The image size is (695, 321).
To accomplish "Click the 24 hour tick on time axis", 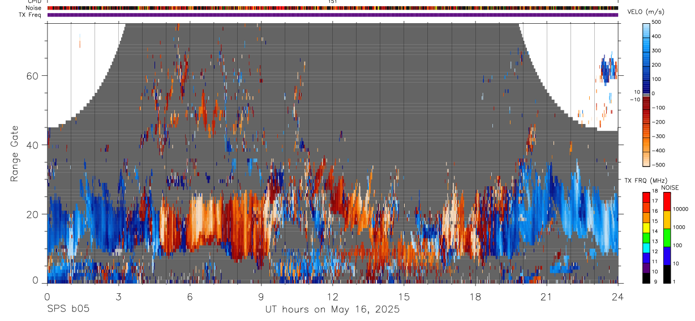I will pyautogui.click(x=618, y=296).
